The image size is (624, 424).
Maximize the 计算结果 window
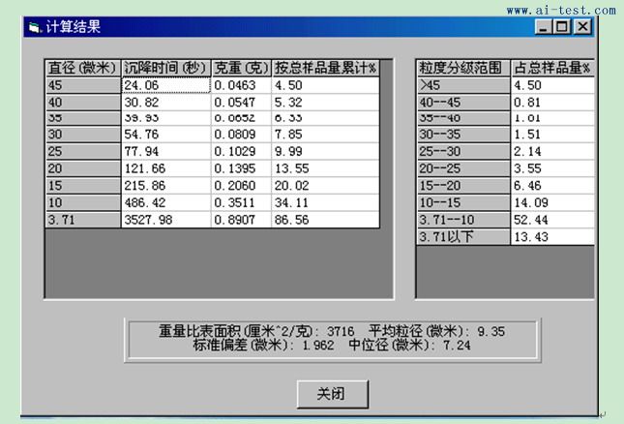(563, 27)
